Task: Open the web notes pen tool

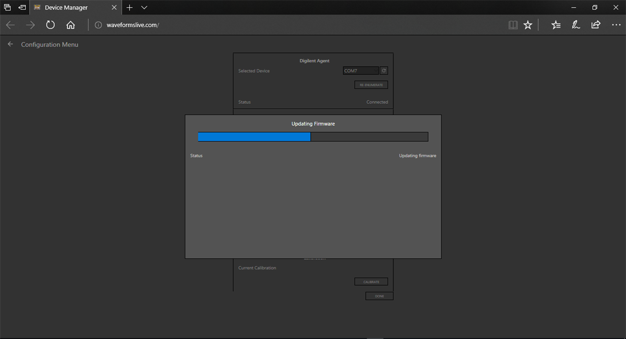Action: coord(576,25)
